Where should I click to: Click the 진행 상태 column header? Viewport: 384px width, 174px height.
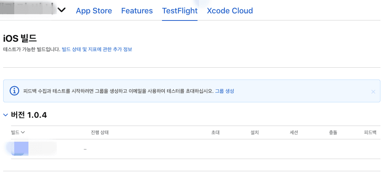(x=100, y=133)
